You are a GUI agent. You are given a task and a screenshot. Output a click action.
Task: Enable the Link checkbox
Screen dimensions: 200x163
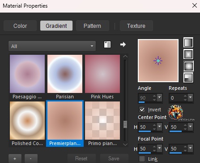pyautogui.click(x=142, y=159)
